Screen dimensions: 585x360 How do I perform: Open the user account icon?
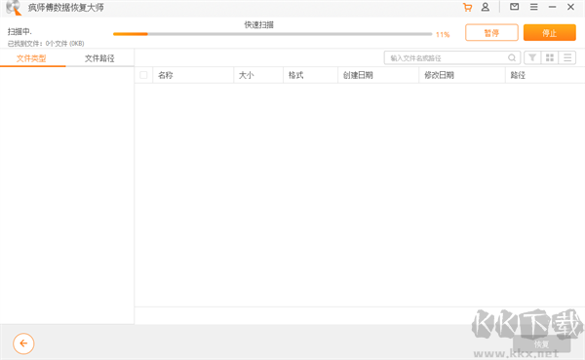tap(485, 7)
